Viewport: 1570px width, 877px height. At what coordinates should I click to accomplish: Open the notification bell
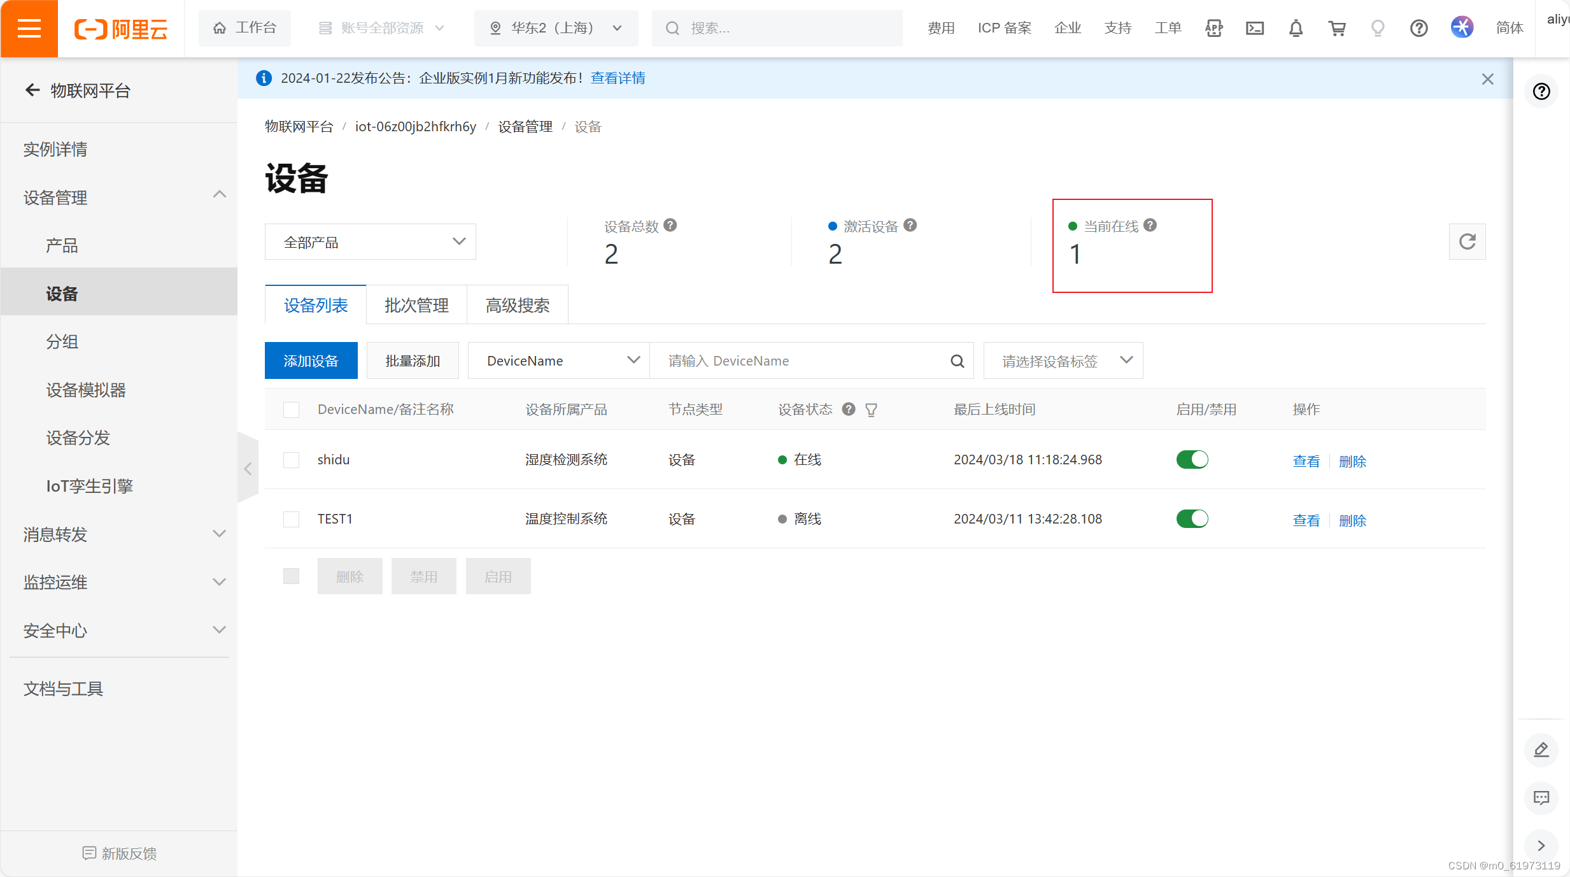1296,28
